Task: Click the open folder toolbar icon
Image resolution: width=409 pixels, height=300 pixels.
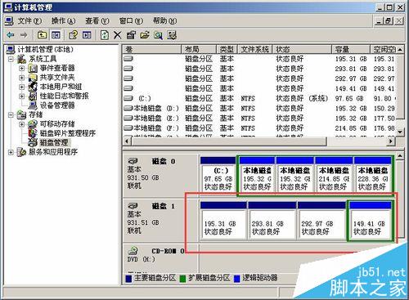Action: click(145, 35)
